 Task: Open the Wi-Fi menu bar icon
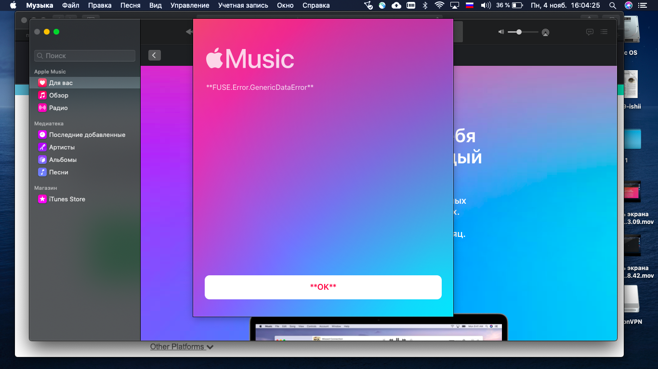point(439,5)
